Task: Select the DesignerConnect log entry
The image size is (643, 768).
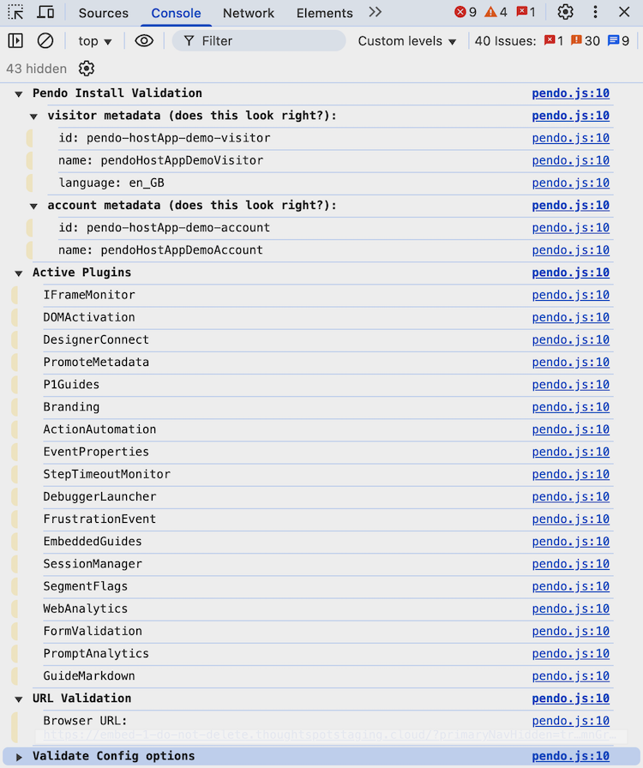Action: tap(96, 340)
